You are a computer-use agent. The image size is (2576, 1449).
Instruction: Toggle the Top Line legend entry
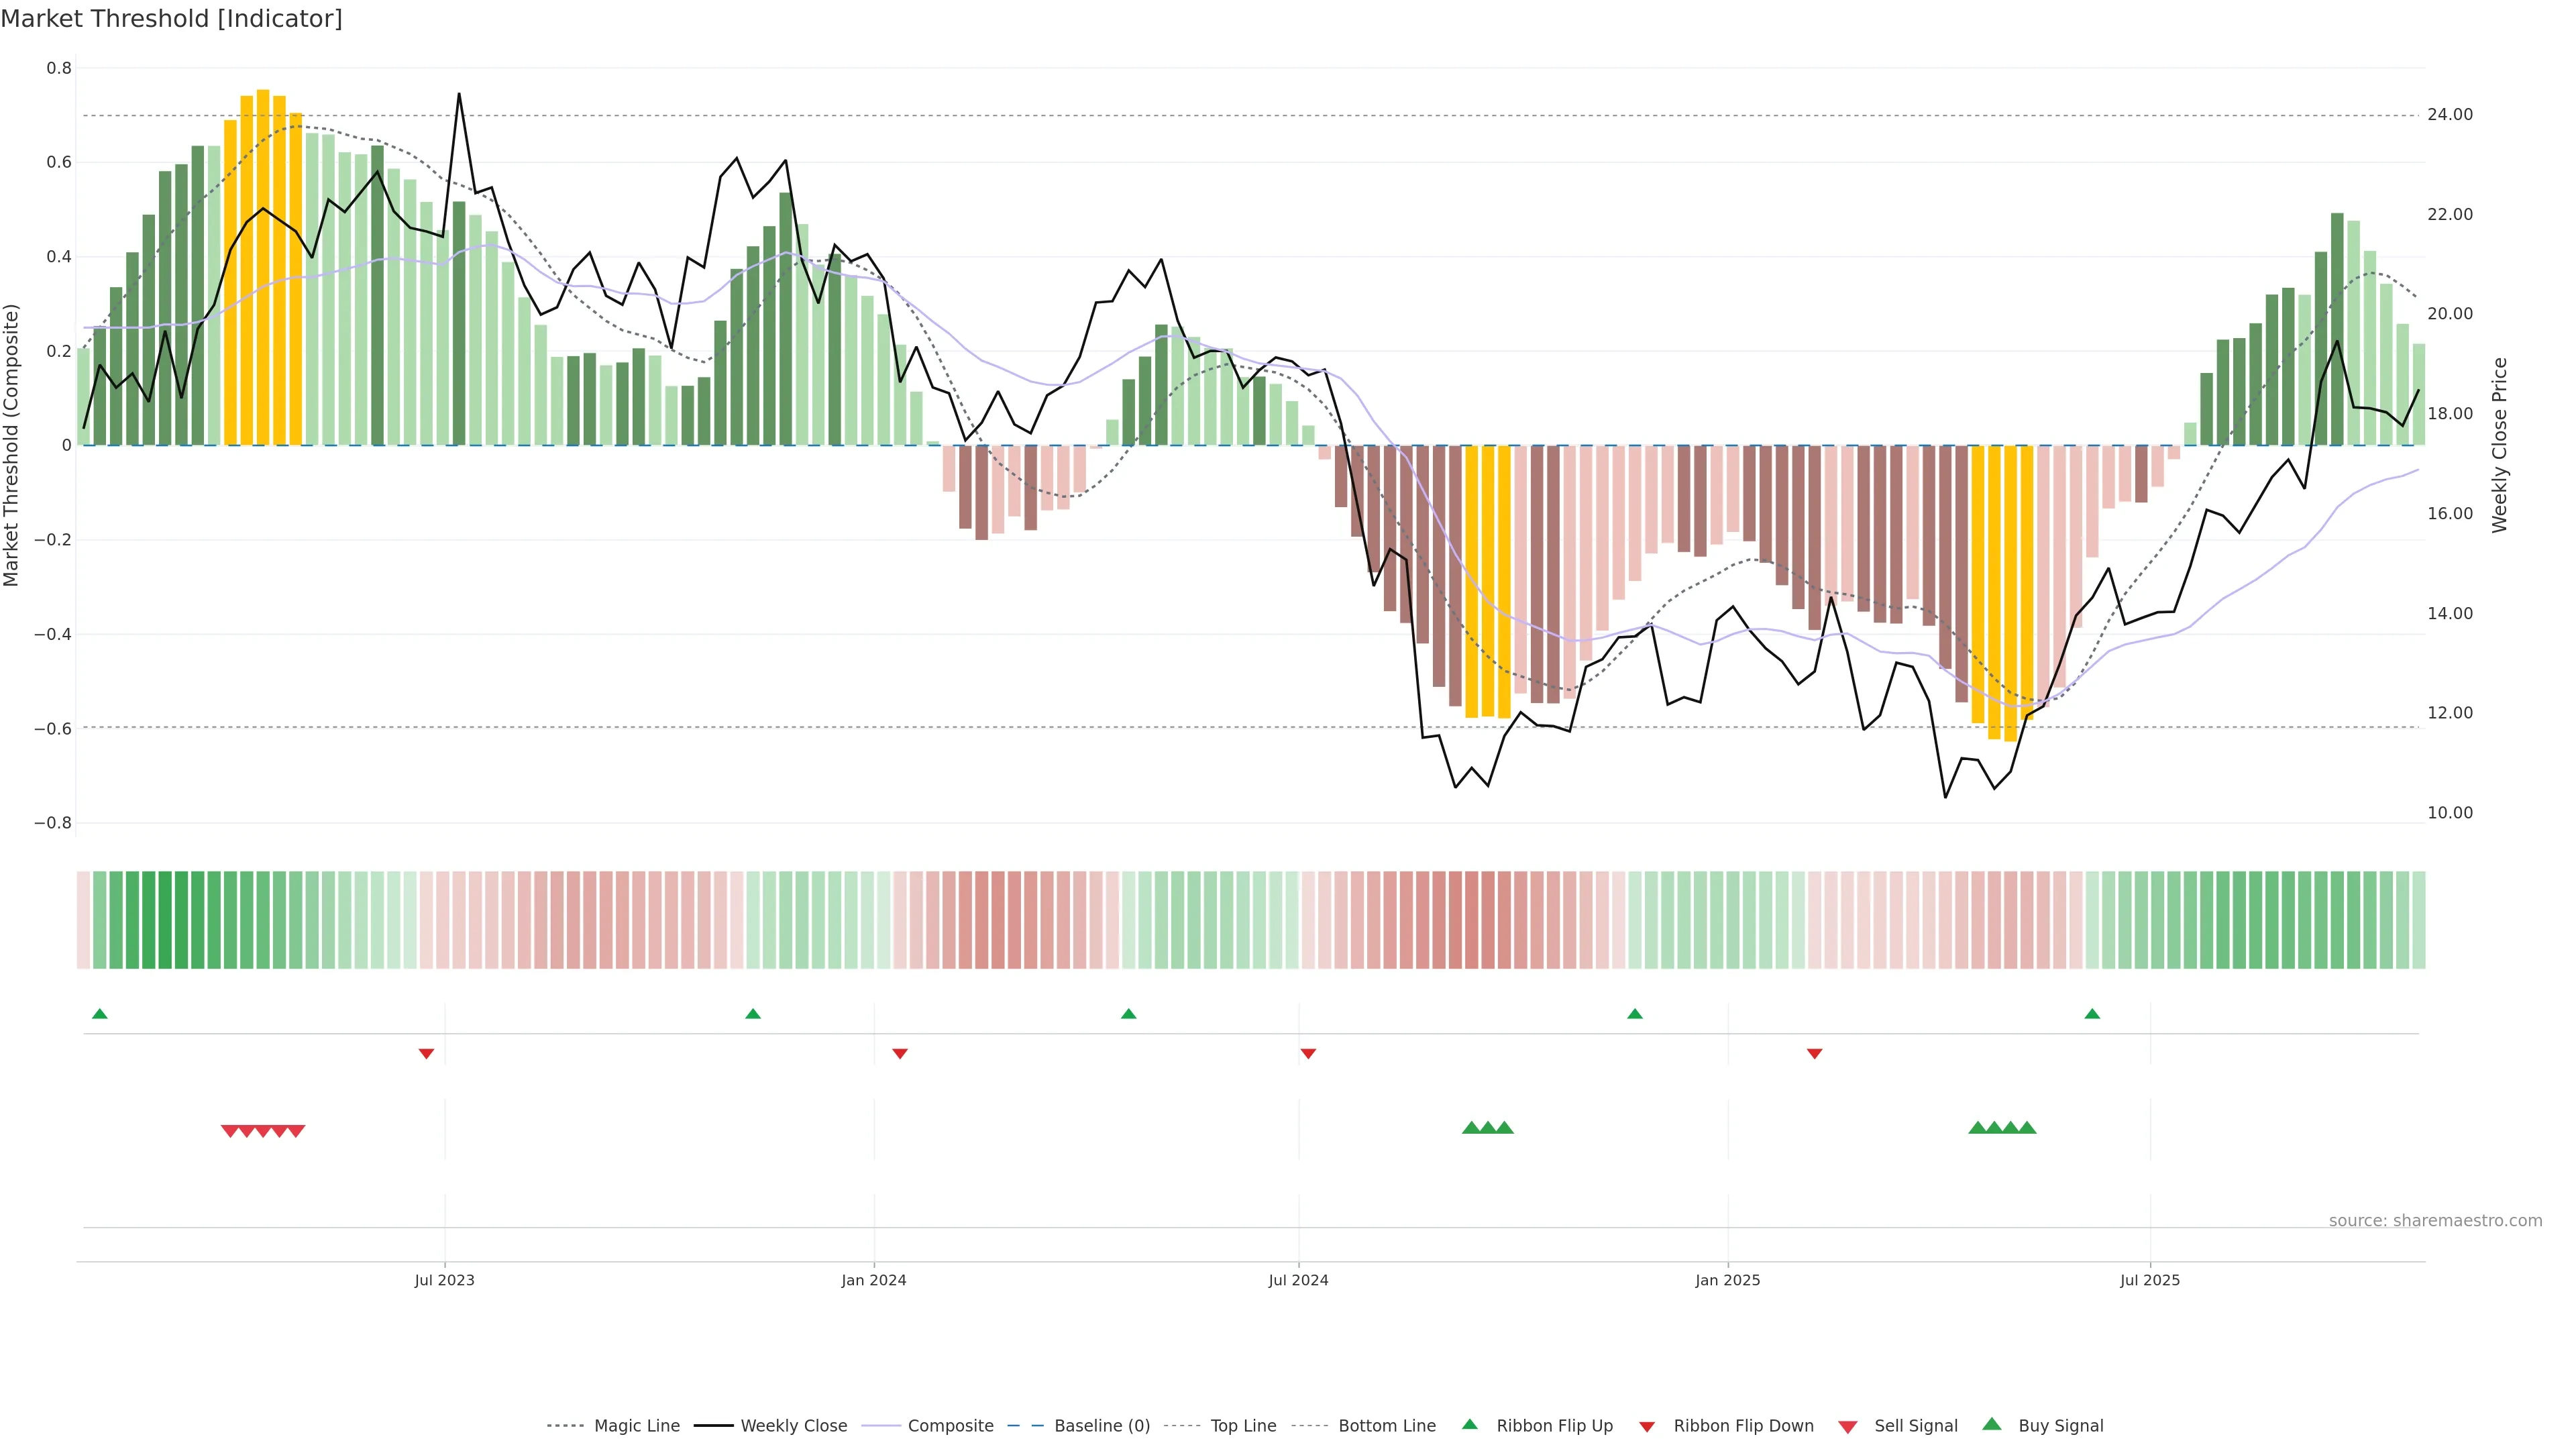click(1243, 1426)
